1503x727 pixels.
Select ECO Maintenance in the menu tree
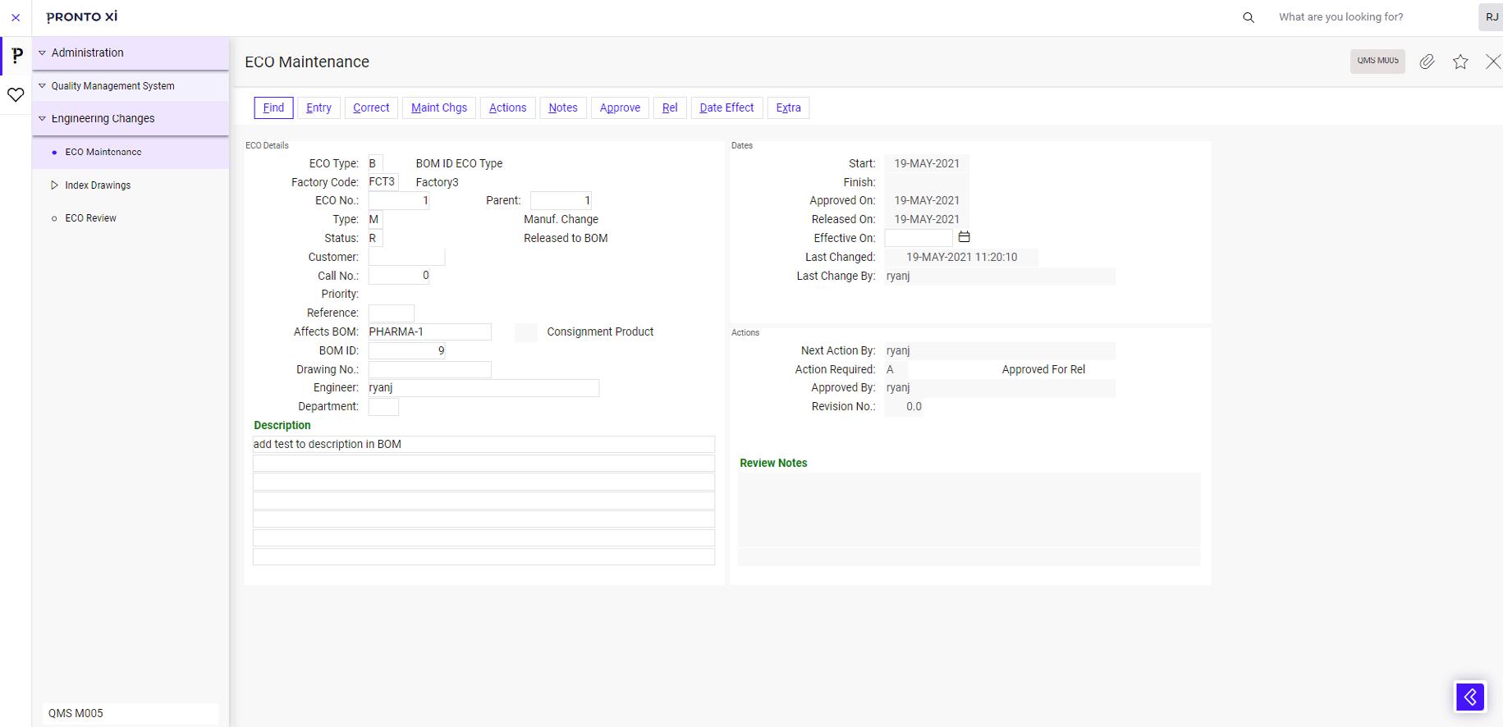pos(103,152)
